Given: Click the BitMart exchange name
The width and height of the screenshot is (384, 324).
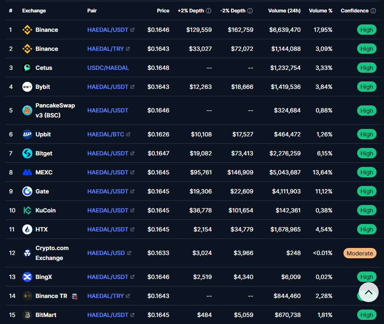Looking at the screenshot, I should click(46, 315).
